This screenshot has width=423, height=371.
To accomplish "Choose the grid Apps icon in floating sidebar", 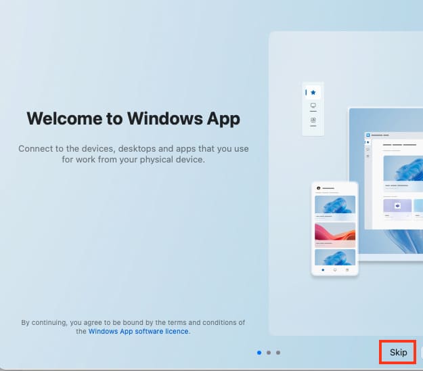I will click(313, 121).
